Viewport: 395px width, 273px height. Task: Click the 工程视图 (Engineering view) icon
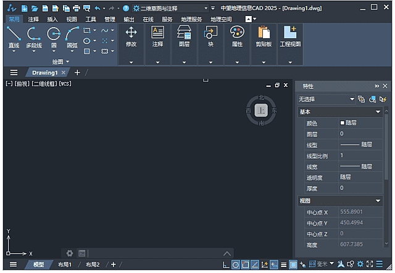(290, 34)
